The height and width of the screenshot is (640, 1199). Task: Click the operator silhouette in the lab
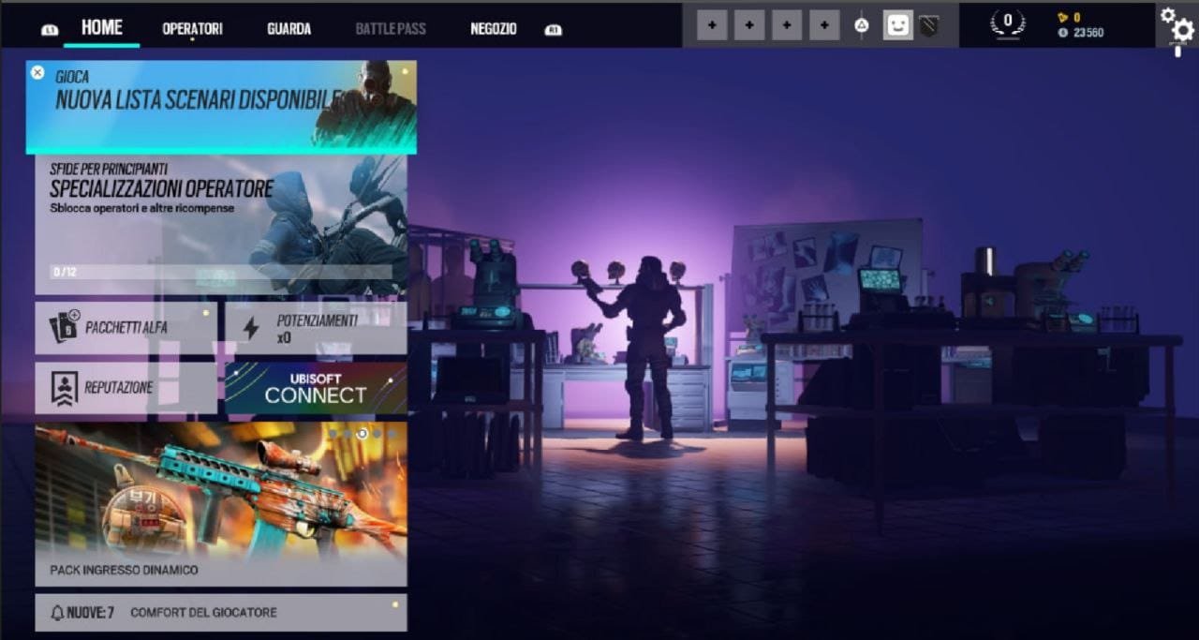coord(648,349)
